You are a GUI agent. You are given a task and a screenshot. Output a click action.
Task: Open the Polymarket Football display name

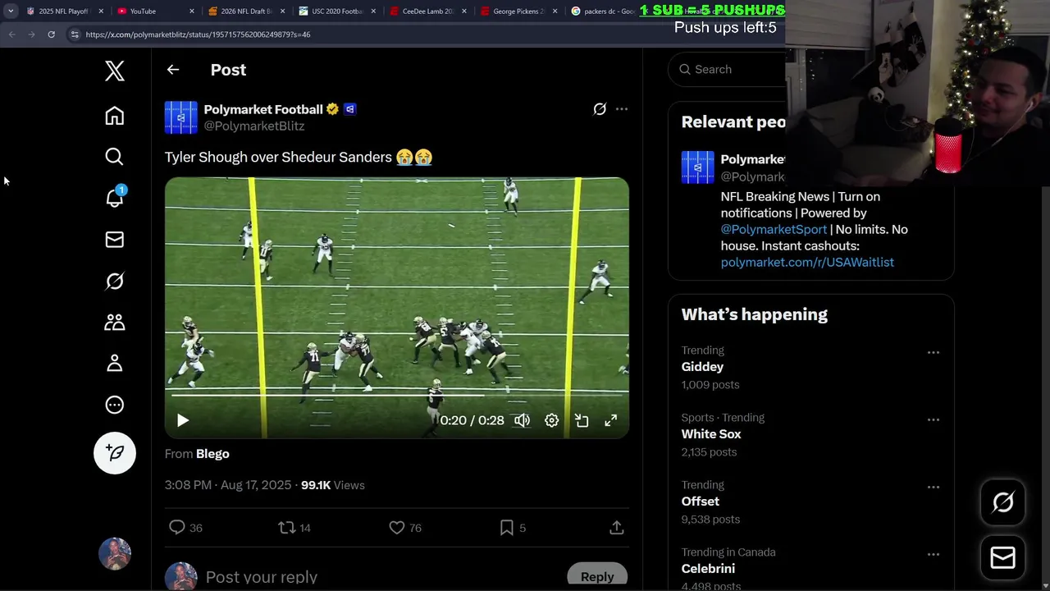point(263,109)
